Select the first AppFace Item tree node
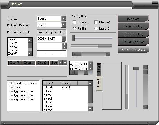This screenshot has width=159, height=125. pyautogui.click(x=24, y=91)
